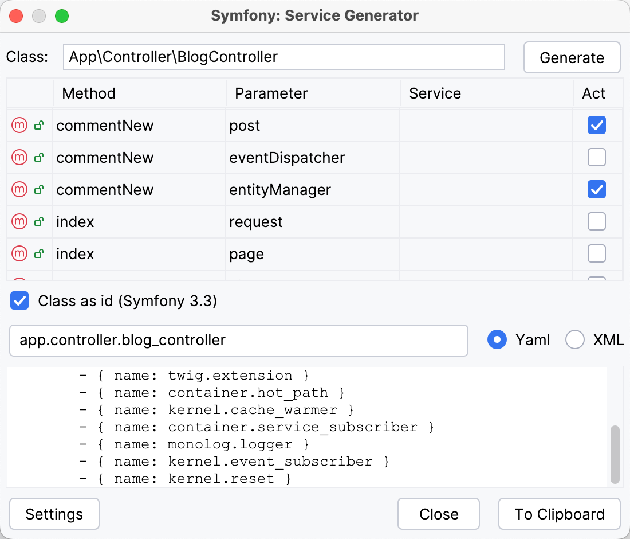This screenshot has width=630, height=539.
Task: Click the Generate button
Action: tap(571, 57)
